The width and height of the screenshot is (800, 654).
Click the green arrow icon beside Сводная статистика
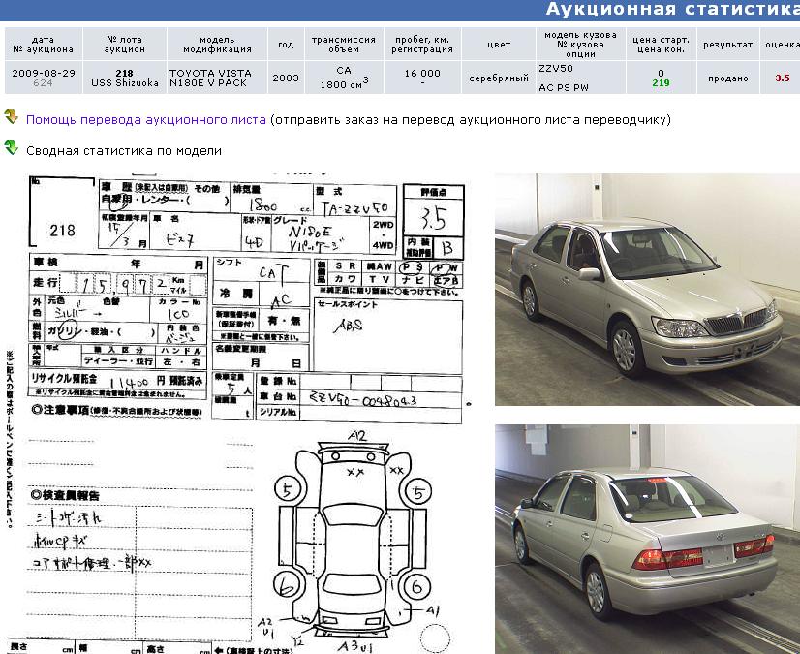click(x=12, y=149)
